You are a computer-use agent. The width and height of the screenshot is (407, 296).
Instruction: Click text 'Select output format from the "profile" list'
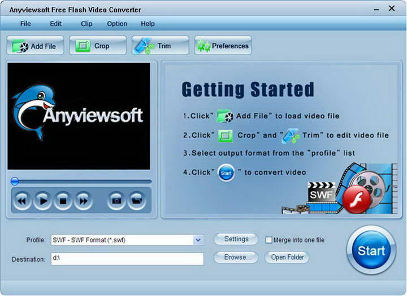273,153
